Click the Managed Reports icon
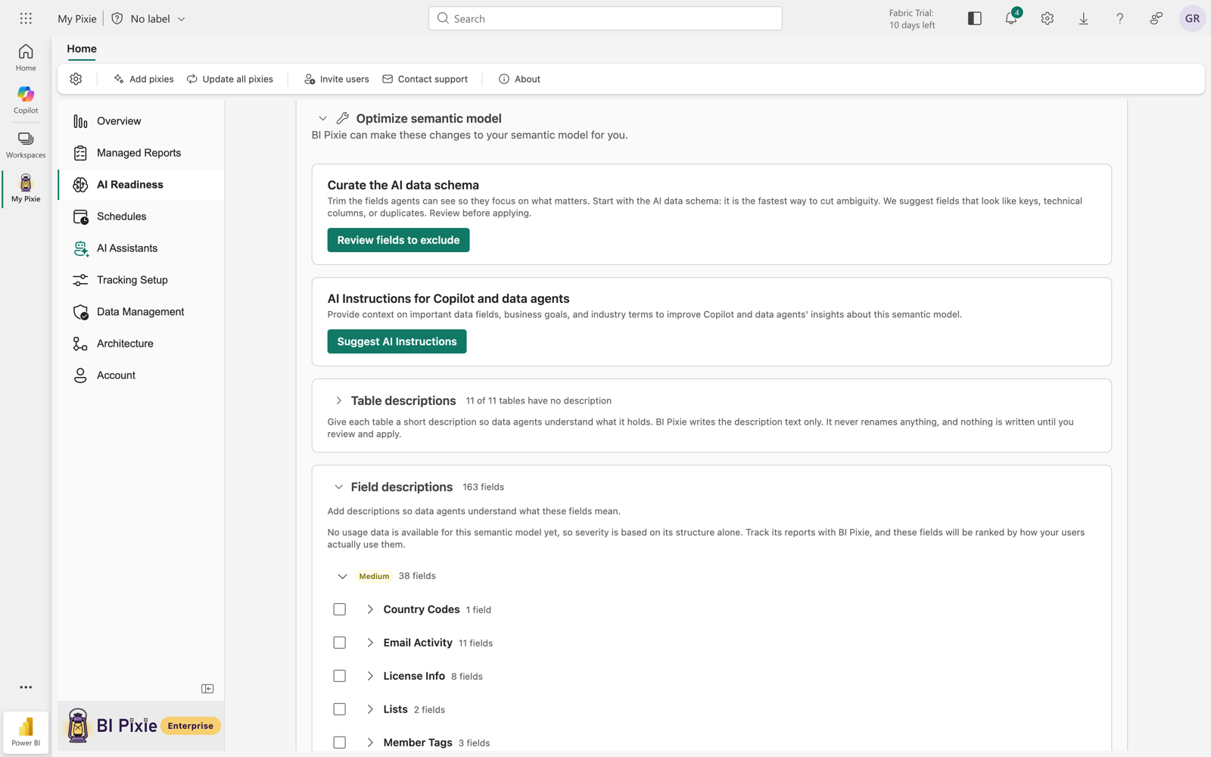1211x757 pixels. point(80,153)
